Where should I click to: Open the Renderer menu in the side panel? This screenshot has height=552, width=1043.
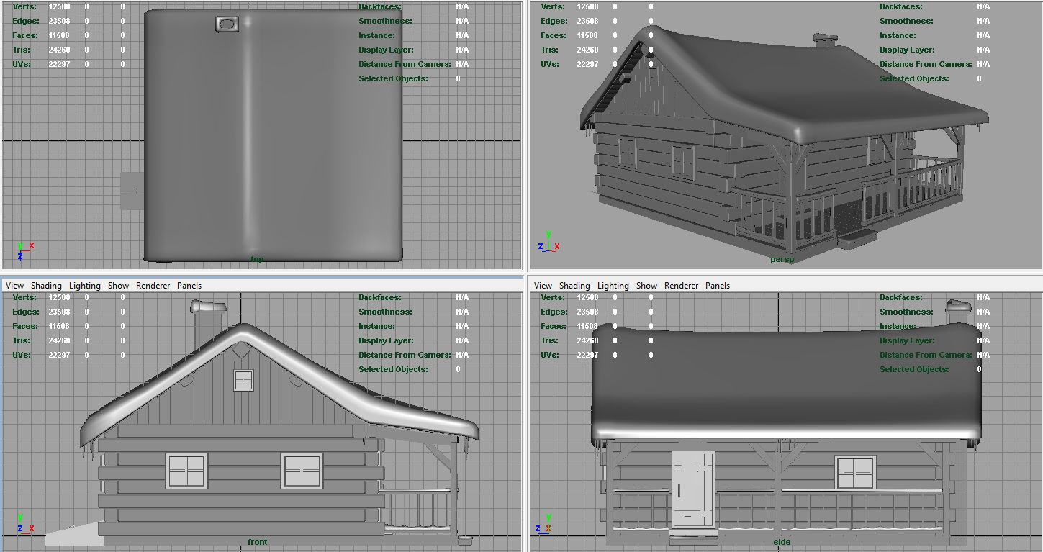682,286
